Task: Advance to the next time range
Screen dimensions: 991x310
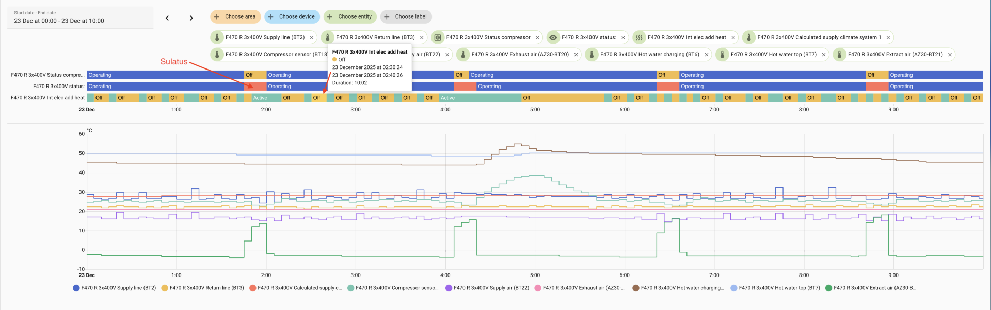Action: [x=191, y=18]
